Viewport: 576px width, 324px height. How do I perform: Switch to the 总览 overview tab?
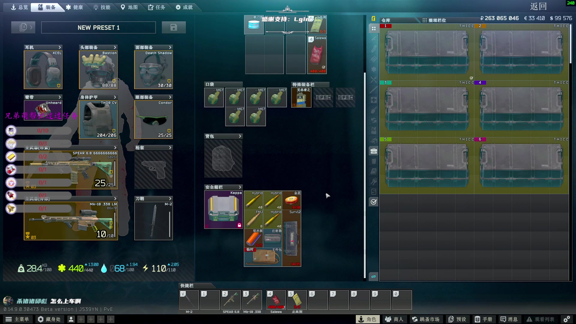[19, 7]
